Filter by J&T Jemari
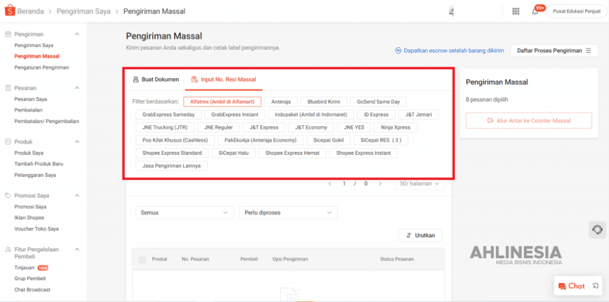Image resolution: width=609 pixels, height=302 pixels. 419,114
